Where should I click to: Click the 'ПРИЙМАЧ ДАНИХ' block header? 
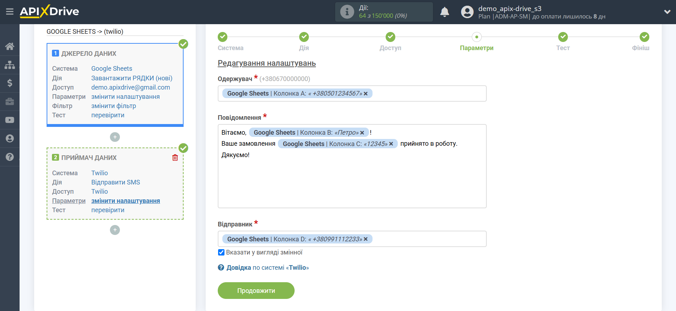[89, 158]
